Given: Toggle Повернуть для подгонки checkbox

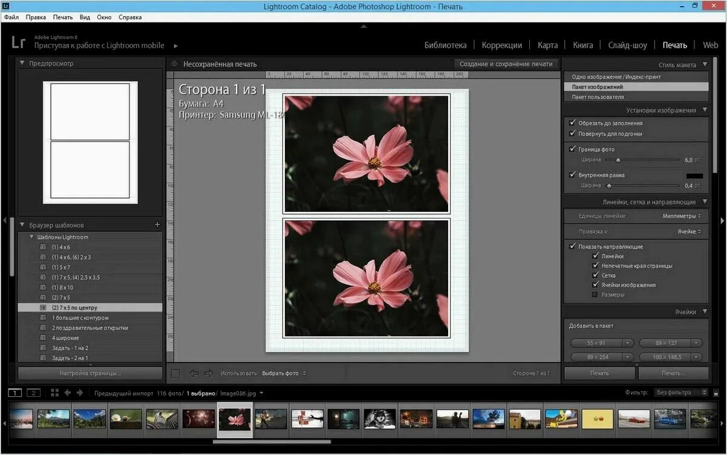Looking at the screenshot, I should [572, 134].
